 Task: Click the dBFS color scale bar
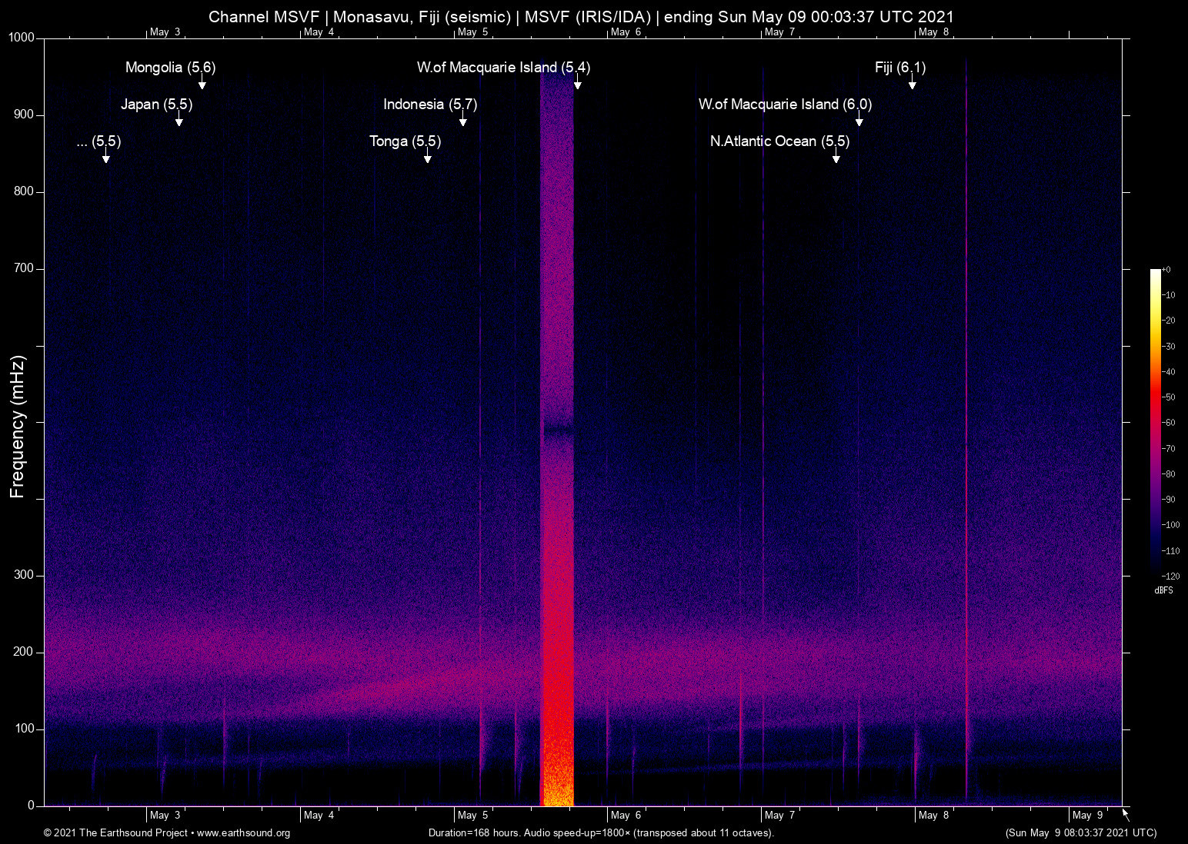click(x=1155, y=422)
